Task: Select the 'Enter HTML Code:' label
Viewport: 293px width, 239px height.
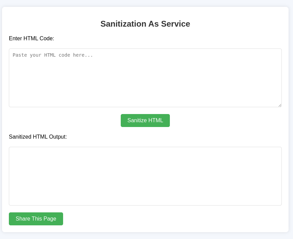Action: pos(31,39)
